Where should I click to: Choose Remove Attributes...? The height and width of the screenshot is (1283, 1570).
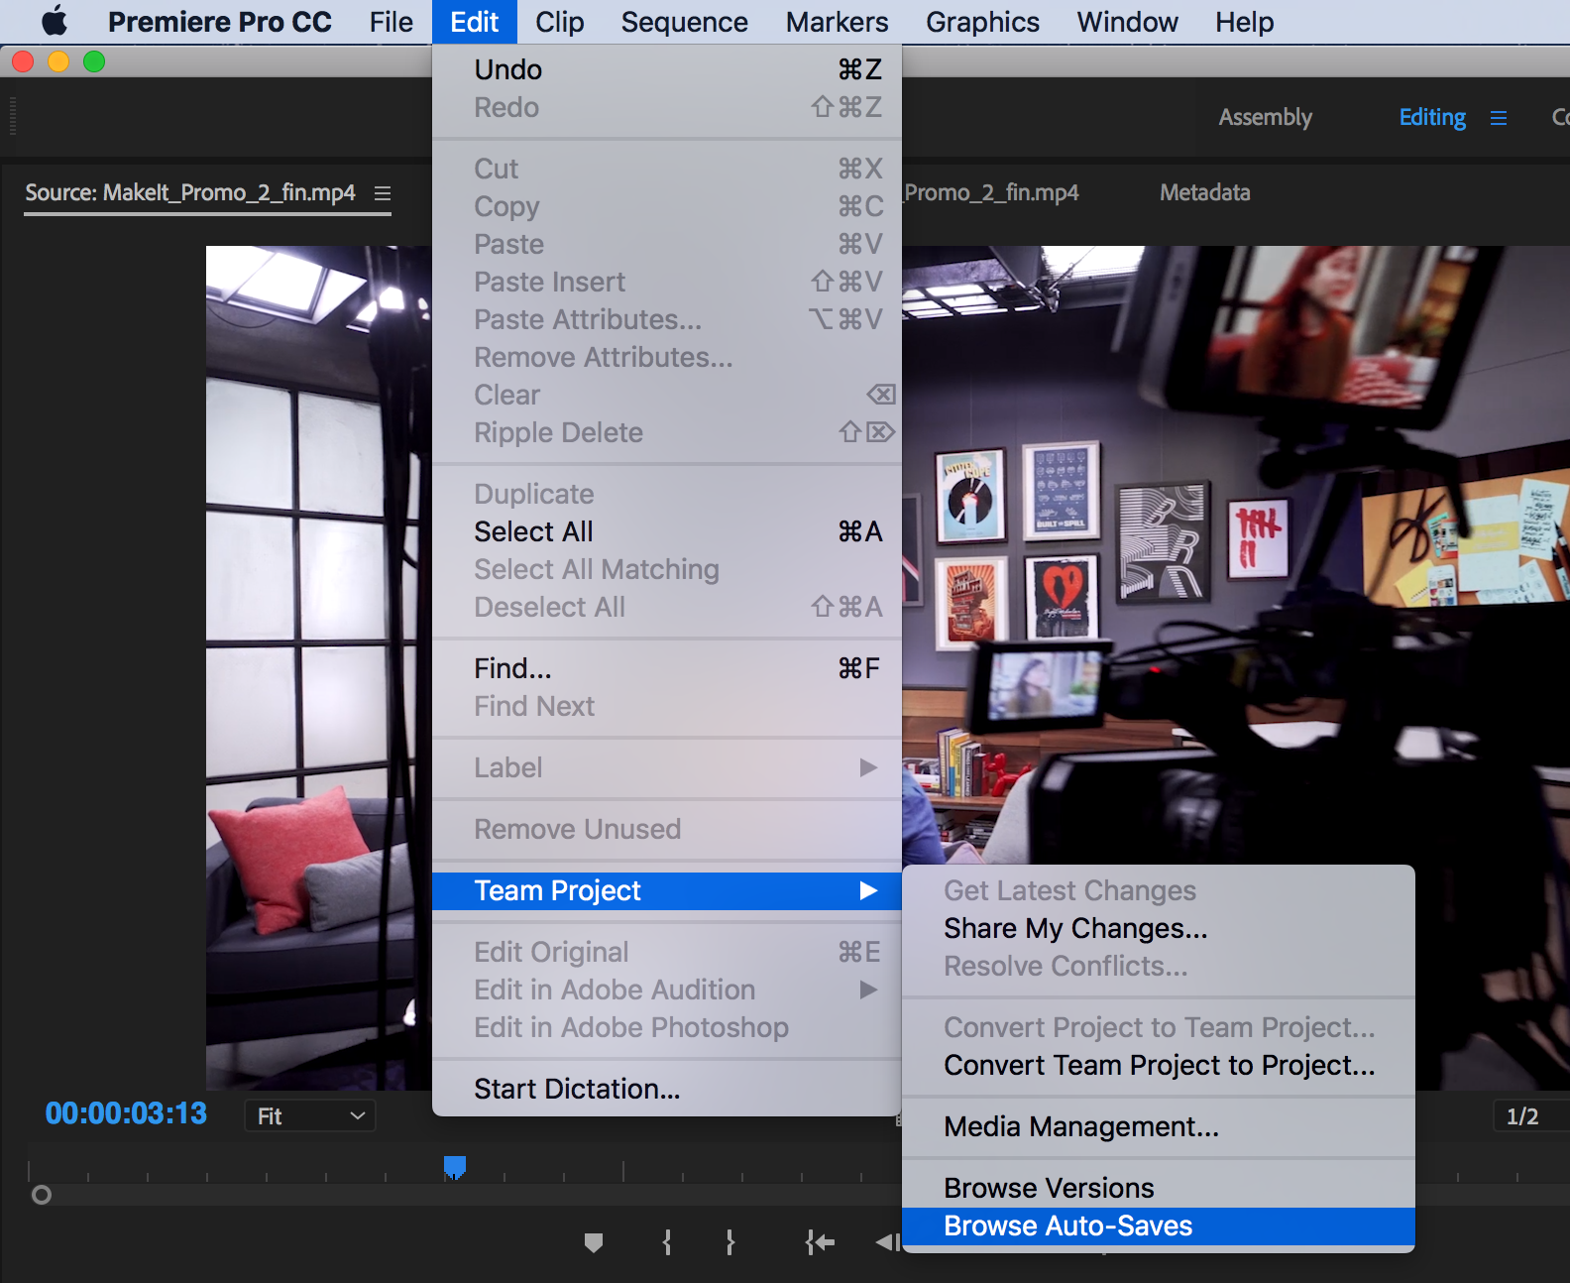pyautogui.click(x=667, y=357)
